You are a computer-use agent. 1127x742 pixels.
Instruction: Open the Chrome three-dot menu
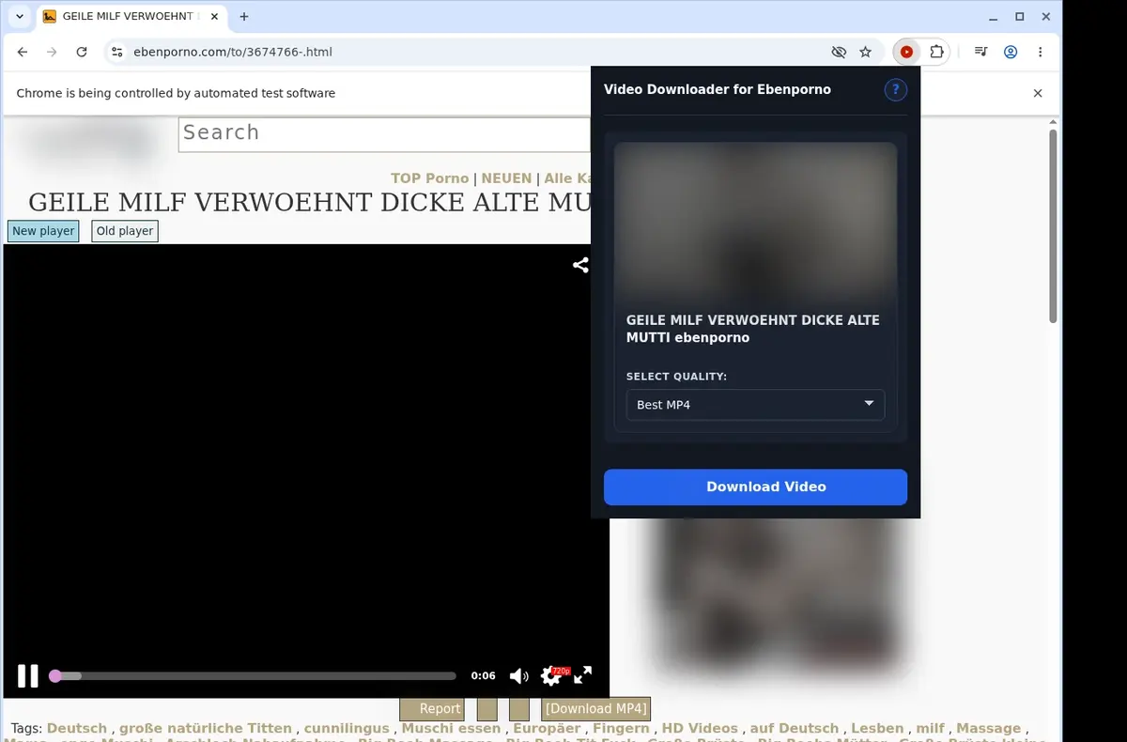coord(1040,53)
